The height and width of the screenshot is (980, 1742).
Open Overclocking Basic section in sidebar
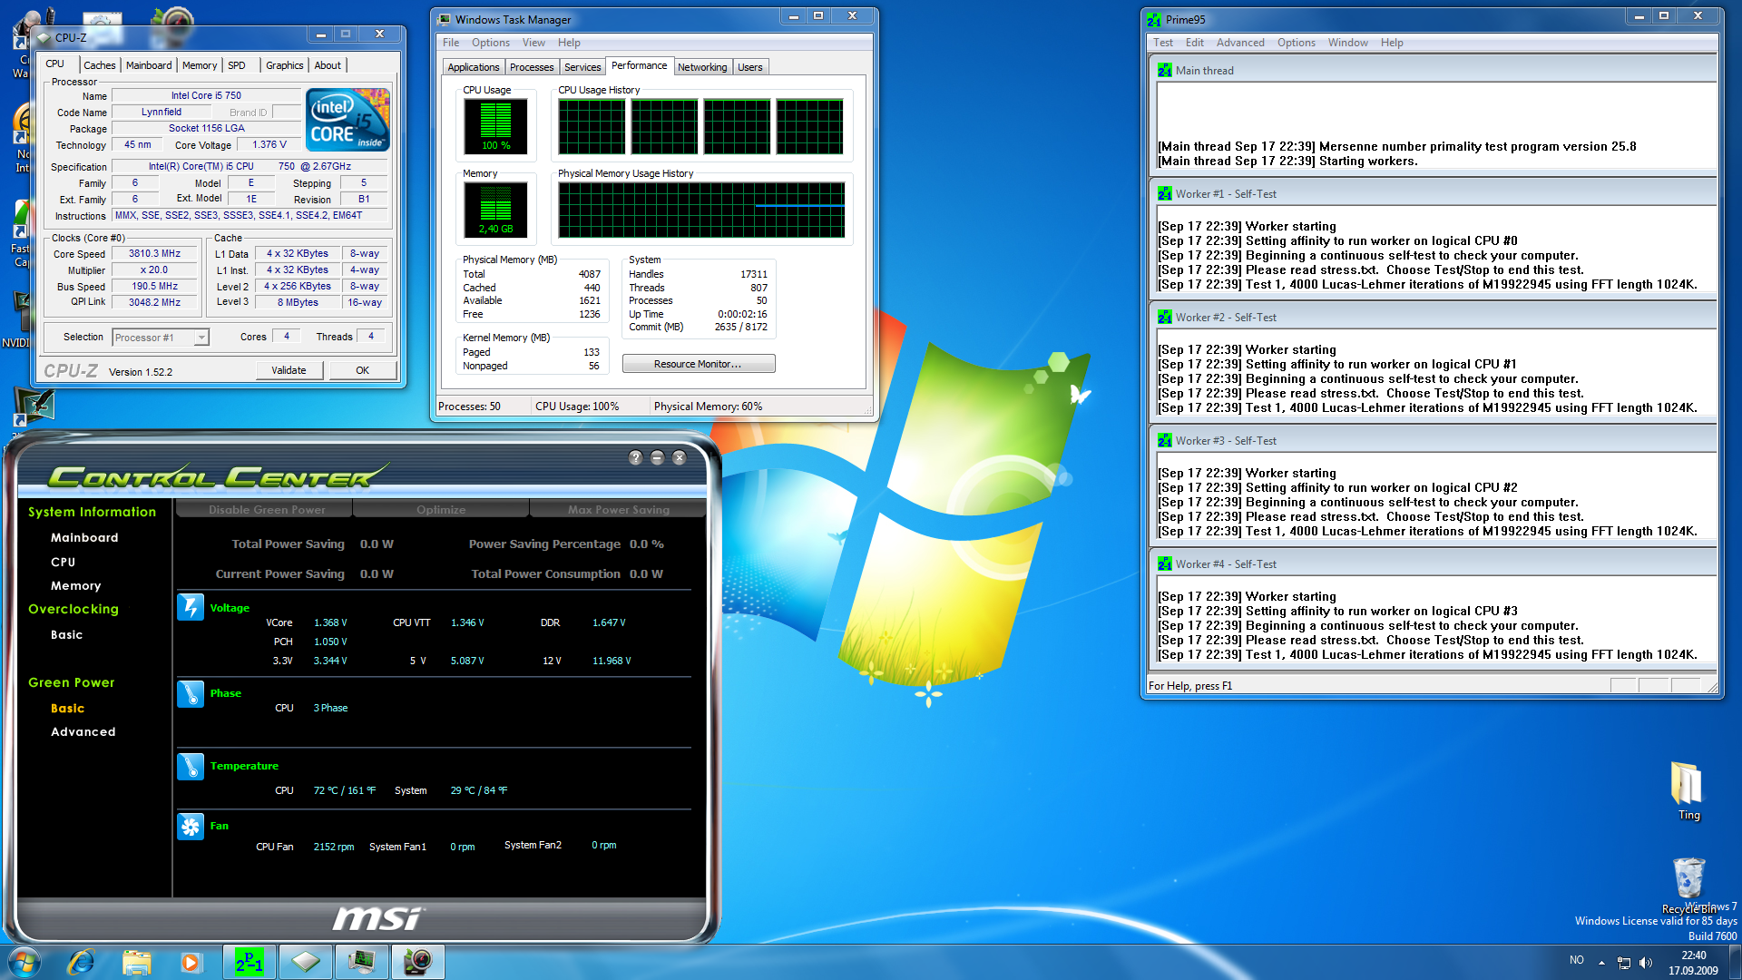tap(66, 635)
